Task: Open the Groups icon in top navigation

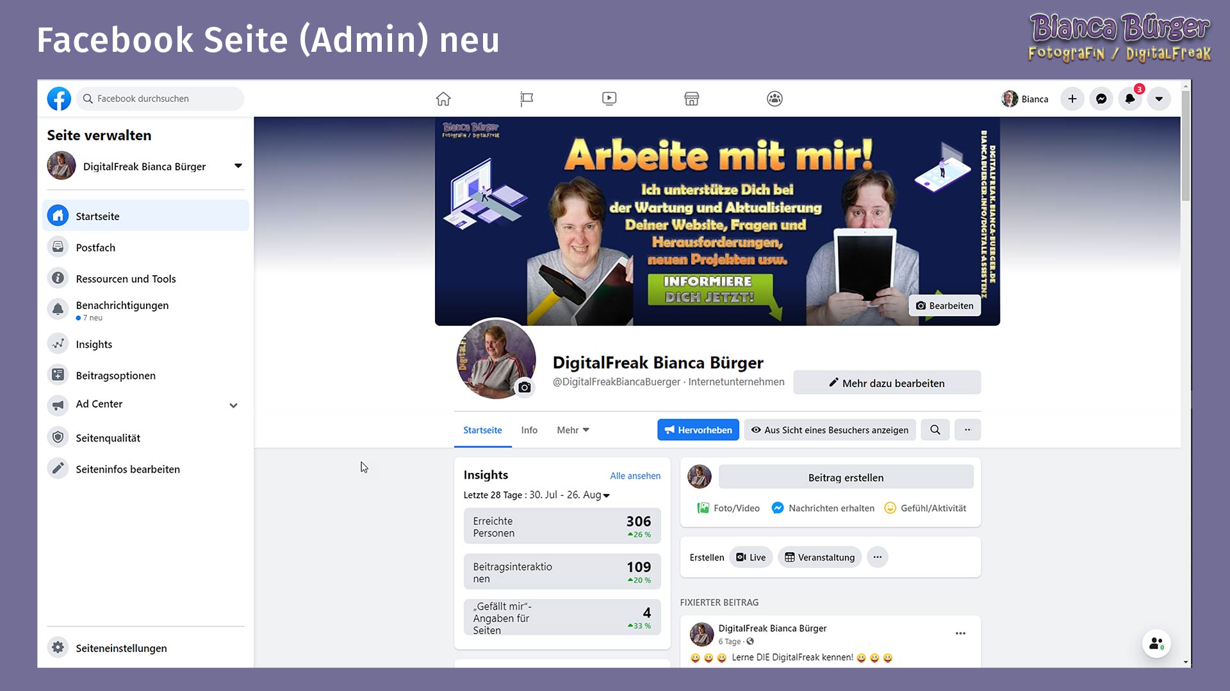Action: 775,99
